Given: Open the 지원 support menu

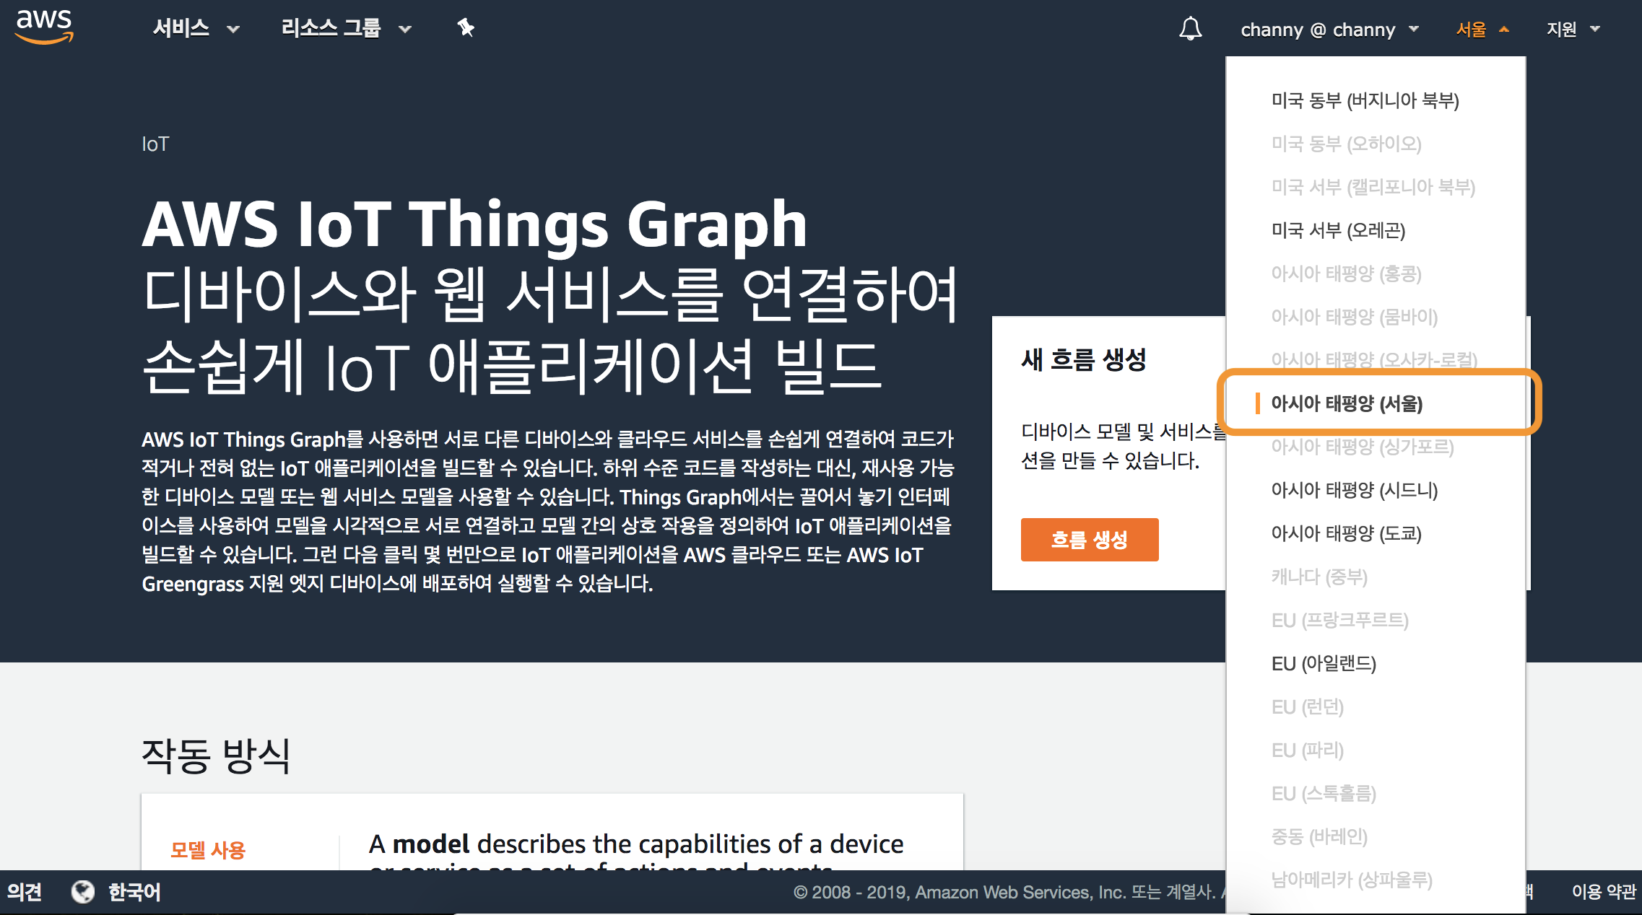Looking at the screenshot, I should (x=1573, y=30).
